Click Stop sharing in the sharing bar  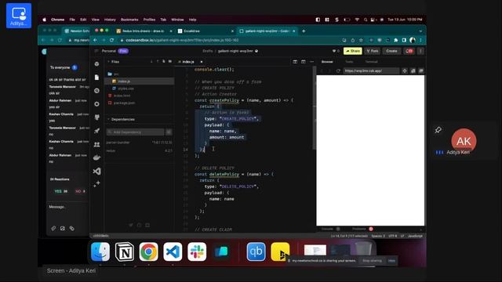pyautogui.click(x=372, y=261)
